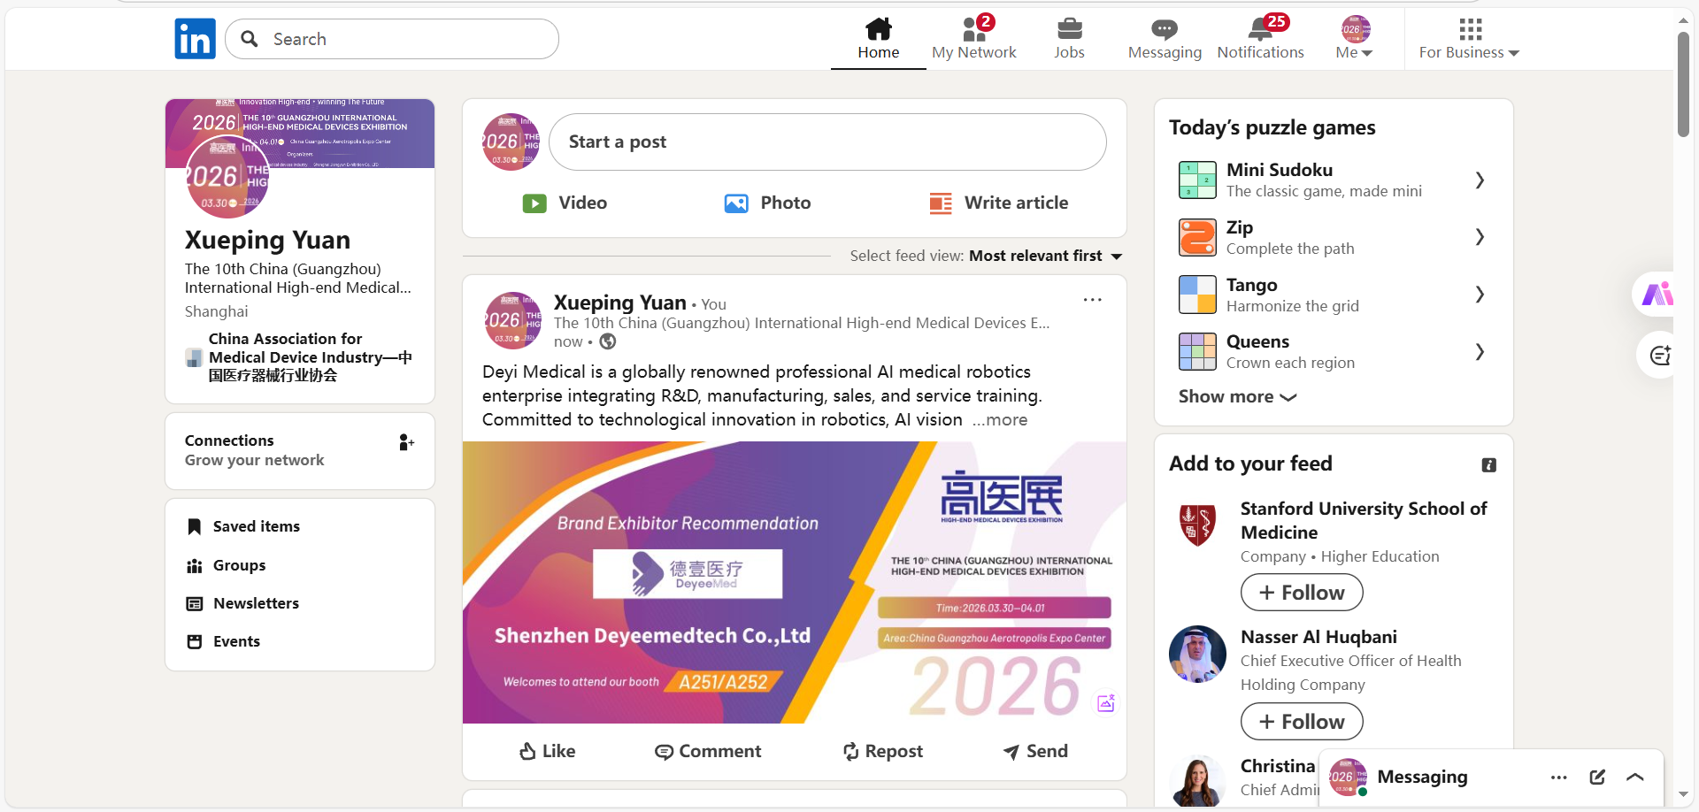Image resolution: width=1699 pixels, height=812 pixels.
Task: Expand the For Business dropdown
Action: coord(1469,39)
